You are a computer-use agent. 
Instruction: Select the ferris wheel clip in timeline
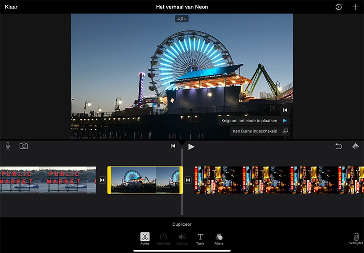click(145, 180)
